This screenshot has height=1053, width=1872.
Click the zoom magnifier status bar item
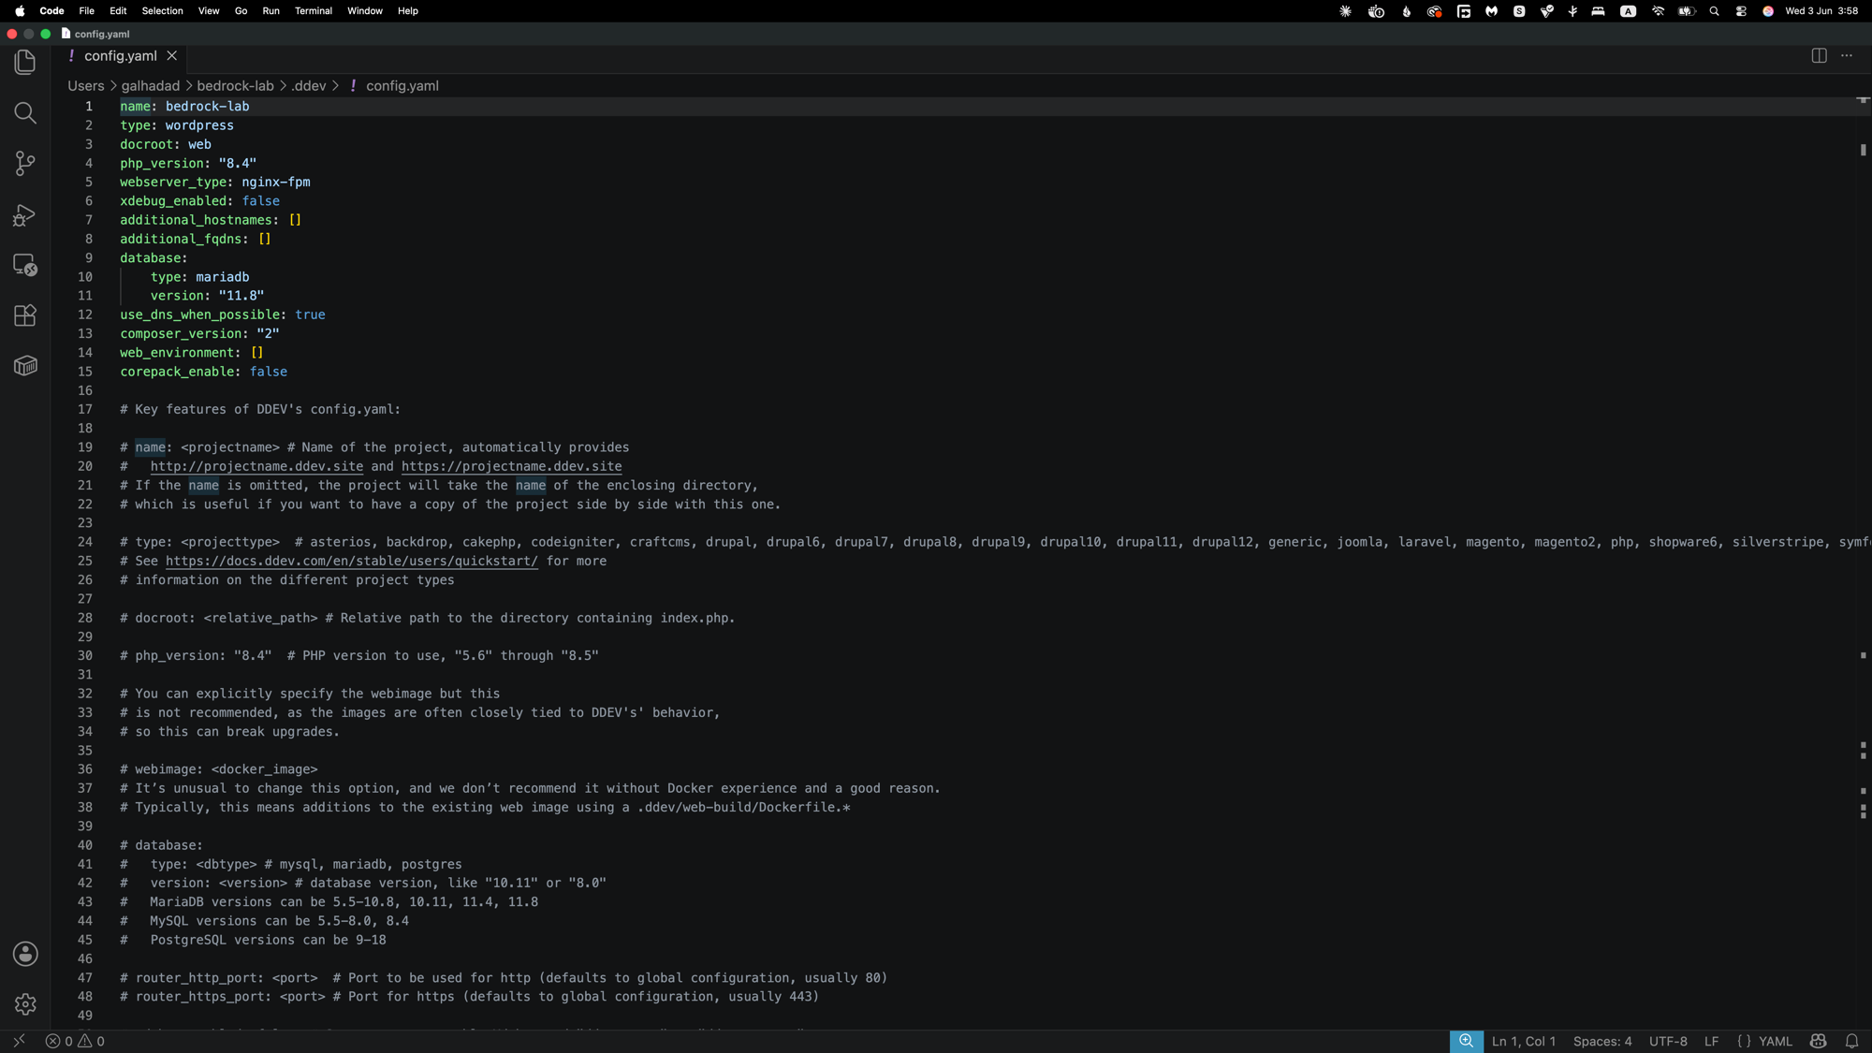[x=1466, y=1041]
